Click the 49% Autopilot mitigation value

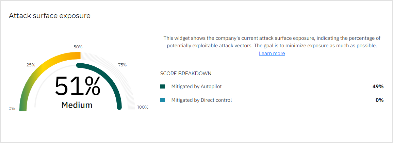pos(378,86)
